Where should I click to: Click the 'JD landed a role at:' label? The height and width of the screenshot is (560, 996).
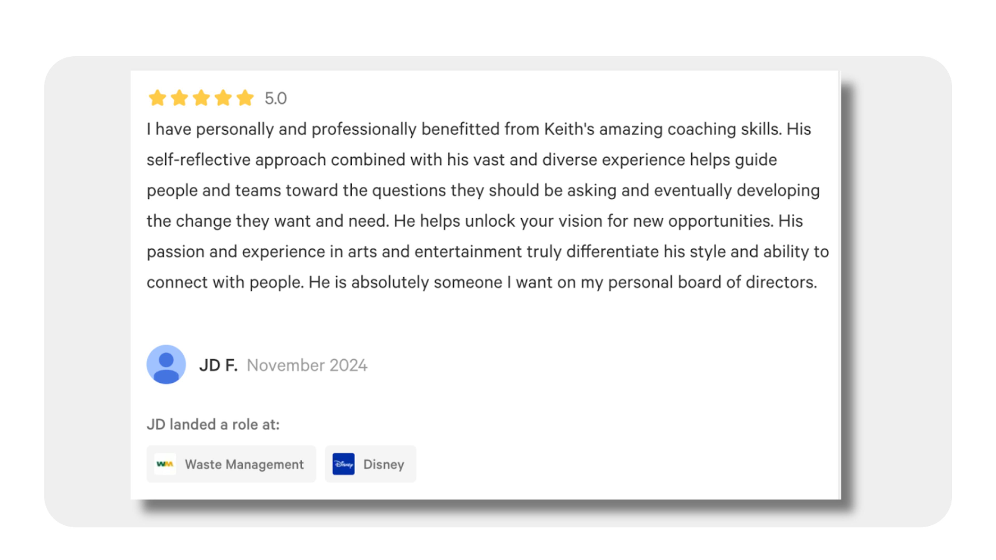pos(213,424)
